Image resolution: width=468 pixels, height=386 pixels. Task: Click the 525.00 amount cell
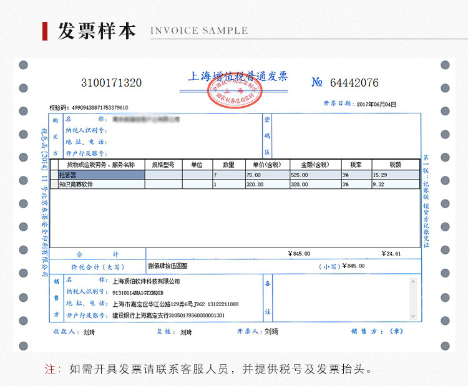(315, 176)
